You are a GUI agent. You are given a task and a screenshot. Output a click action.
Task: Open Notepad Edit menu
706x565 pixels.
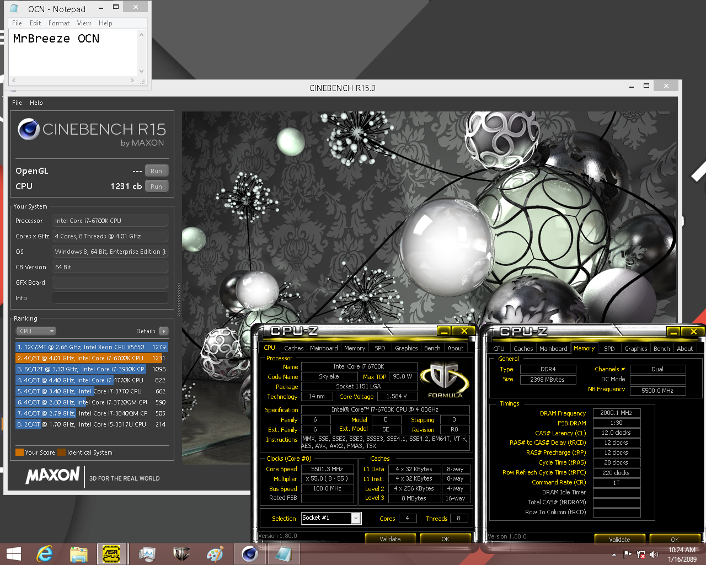(x=35, y=23)
